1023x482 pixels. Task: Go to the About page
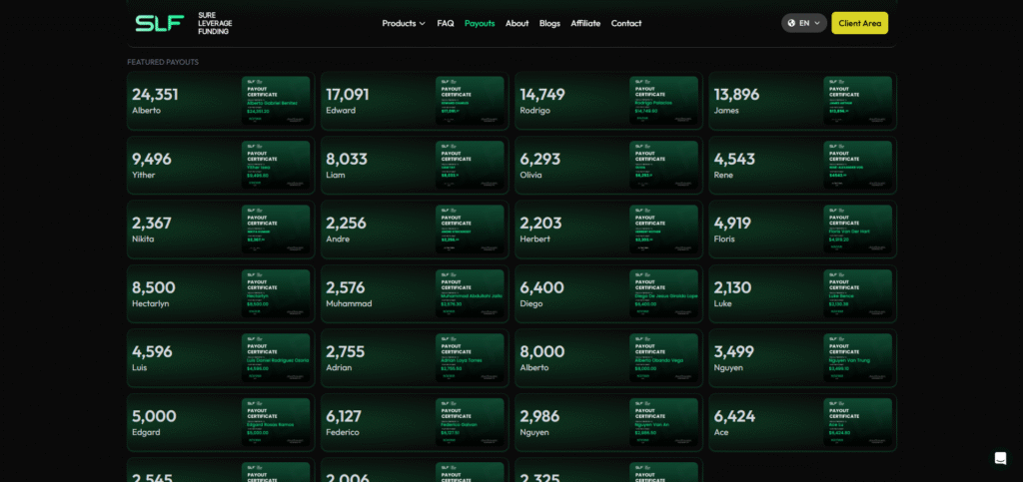click(x=516, y=23)
